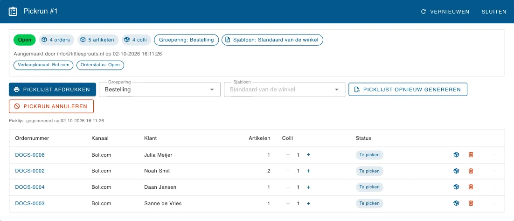This screenshot has width=514, height=221.
Task: Click the Colli column header
Action: click(287, 138)
